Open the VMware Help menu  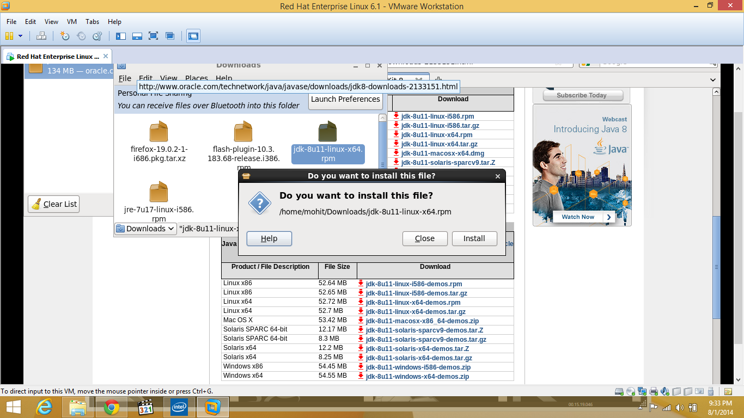(114, 22)
